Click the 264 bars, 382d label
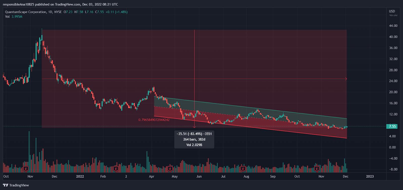 point(194,139)
